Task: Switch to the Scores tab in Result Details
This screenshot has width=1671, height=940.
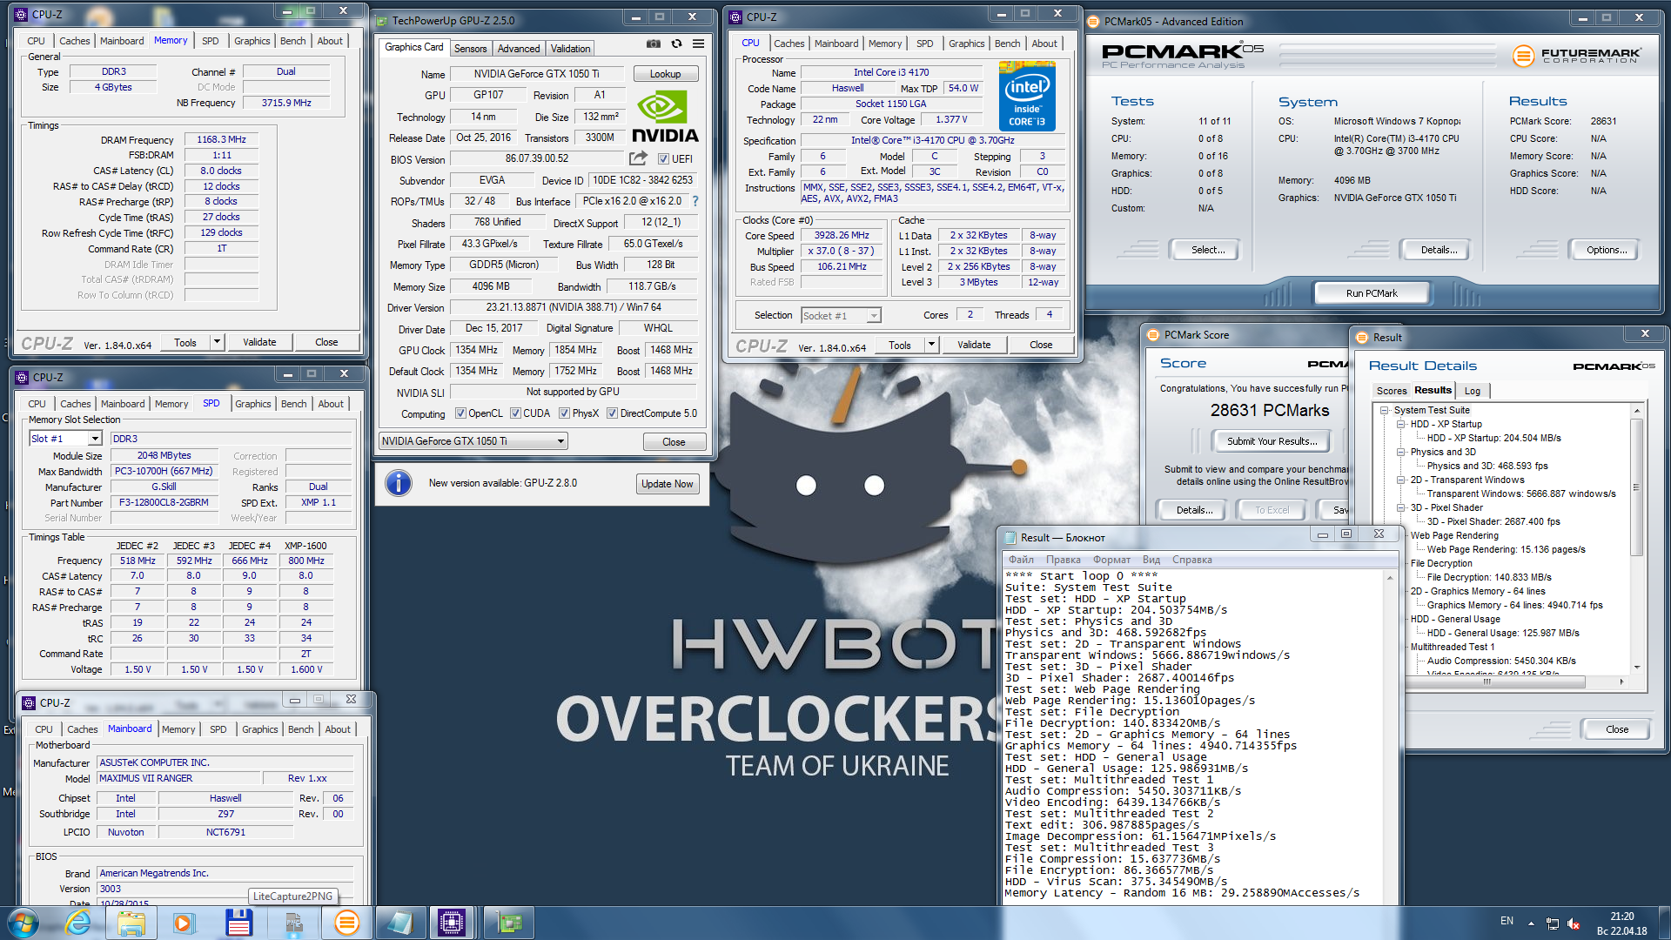Action: [x=1391, y=391]
